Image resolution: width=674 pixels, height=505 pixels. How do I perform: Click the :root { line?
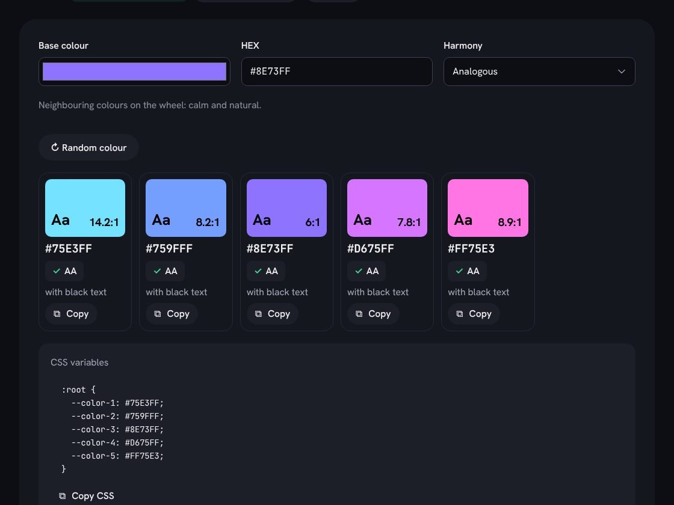pos(79,390)
